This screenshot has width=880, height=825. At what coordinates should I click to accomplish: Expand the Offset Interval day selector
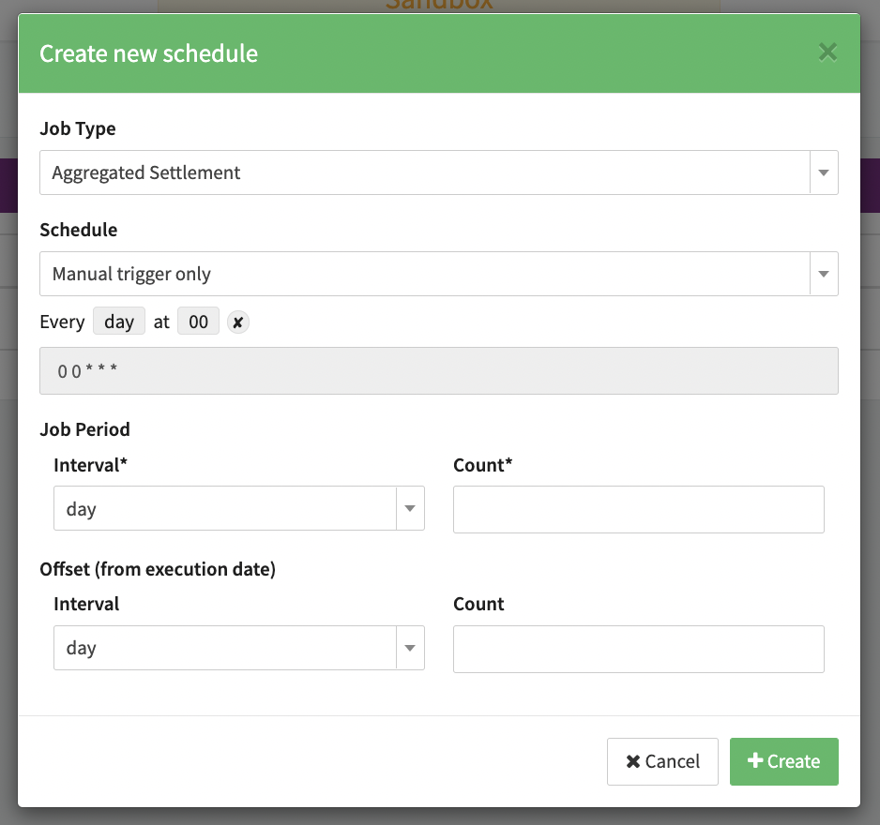[225, 648]
